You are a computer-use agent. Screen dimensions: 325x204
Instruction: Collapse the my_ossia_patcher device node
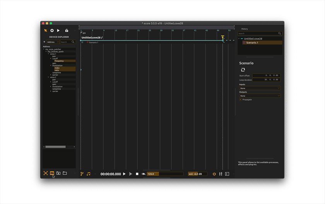(44, 49)
